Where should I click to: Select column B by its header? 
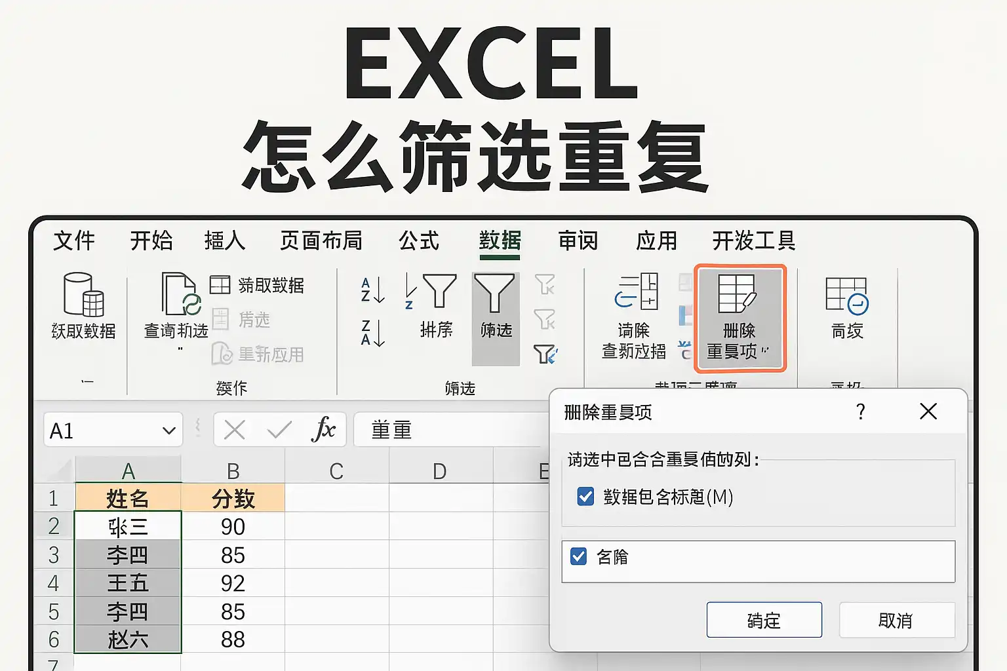(233, 470)
